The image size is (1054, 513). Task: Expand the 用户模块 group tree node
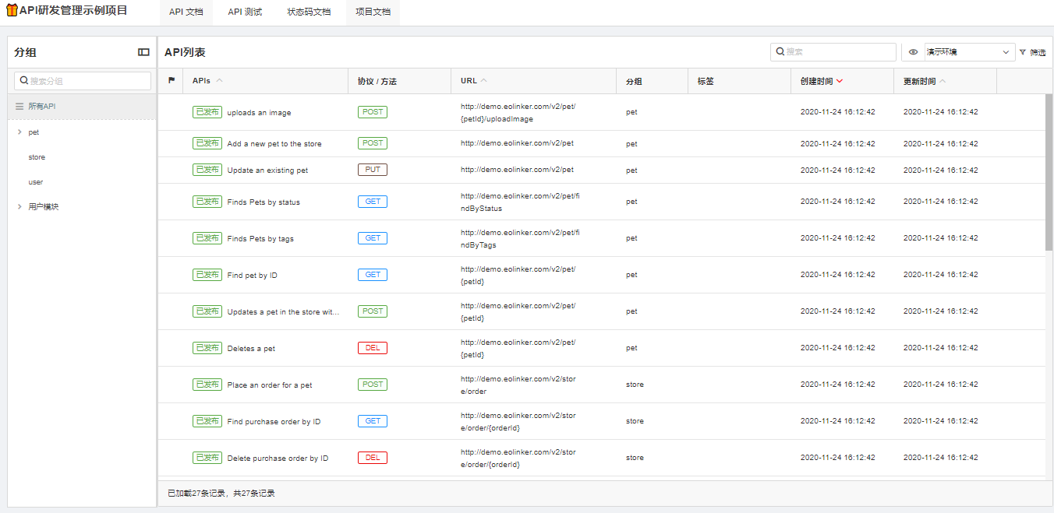[x=19, y=207]
